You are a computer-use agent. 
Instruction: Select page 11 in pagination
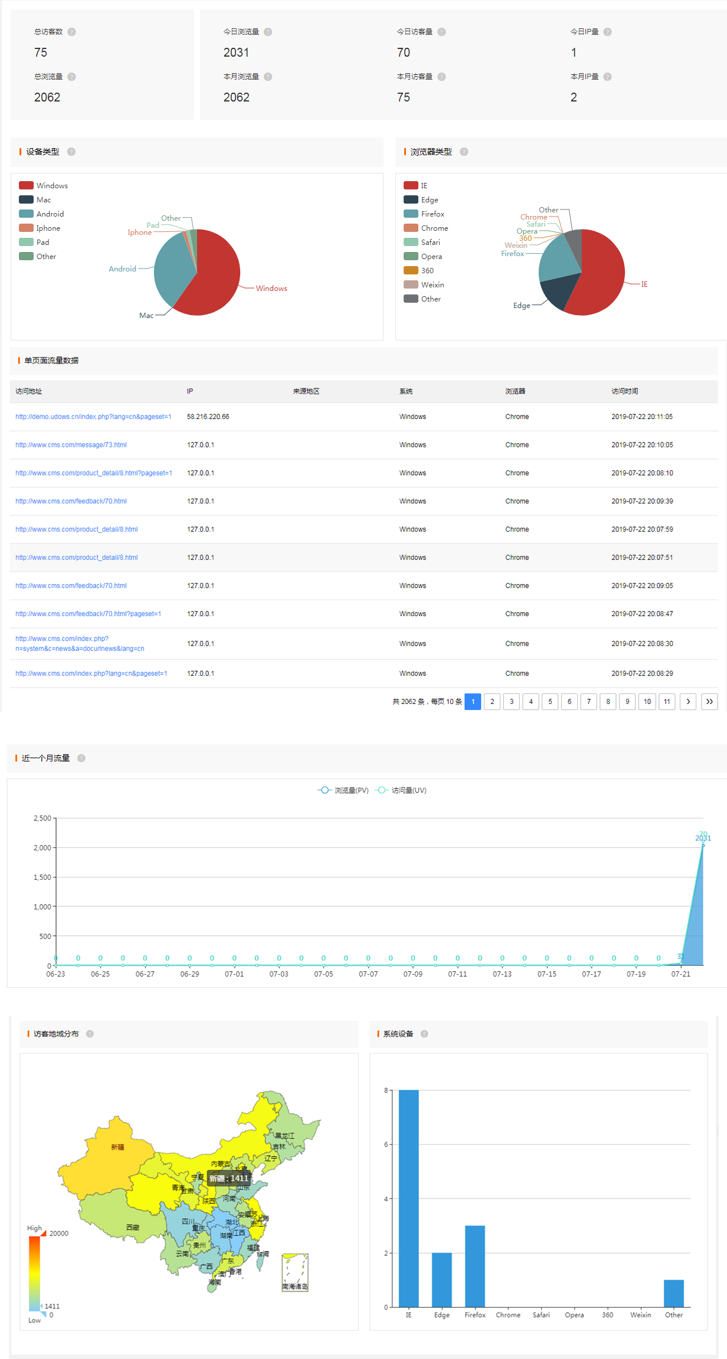(667, 702)
